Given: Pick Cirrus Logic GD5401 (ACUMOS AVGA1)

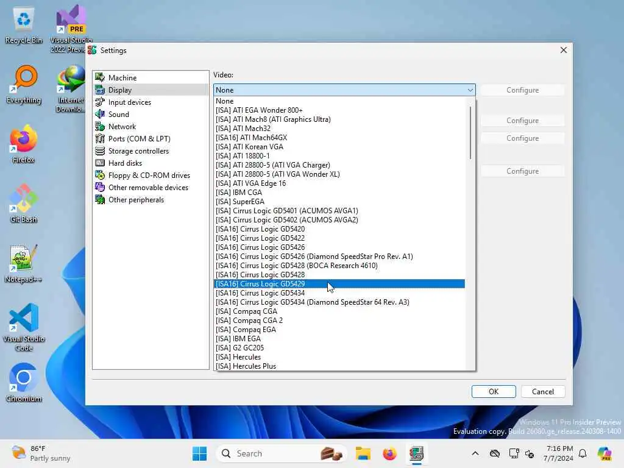Looking at the screenshot, I should 339,211.
